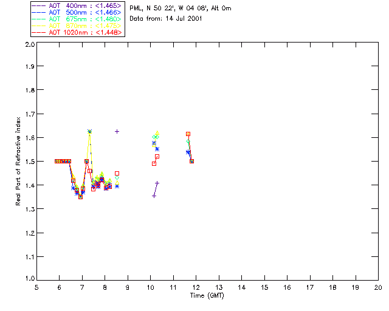Image resolution: width=389 pixels, height=311 pixels.
Task: Click the y-axis tick label 1.0
Action: click(30, 278)
